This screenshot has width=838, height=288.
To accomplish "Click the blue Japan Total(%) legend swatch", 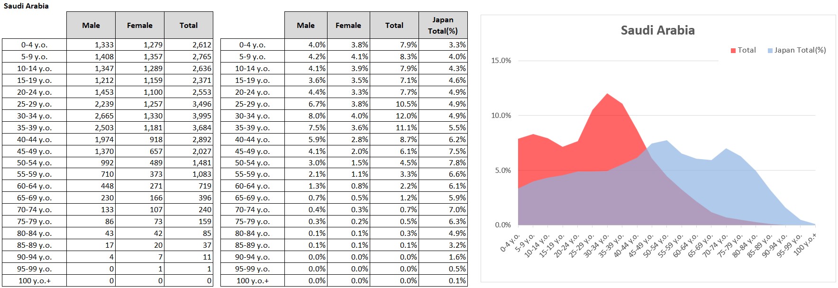I will pos(770,50).
